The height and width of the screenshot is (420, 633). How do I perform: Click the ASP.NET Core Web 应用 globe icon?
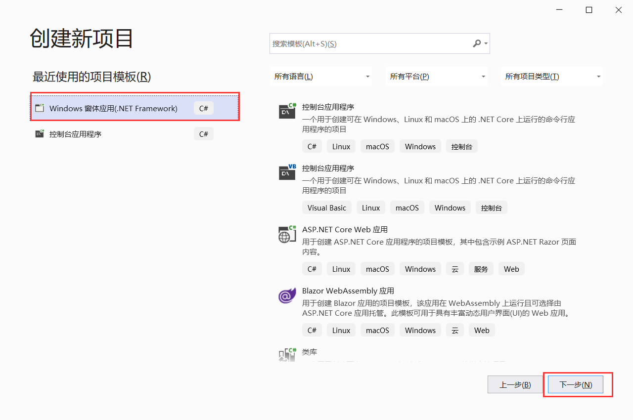click(x=287, y=234)
